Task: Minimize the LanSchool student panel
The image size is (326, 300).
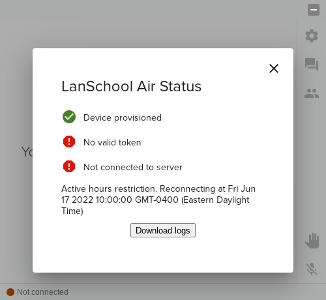Action: [x=314, y=10]
